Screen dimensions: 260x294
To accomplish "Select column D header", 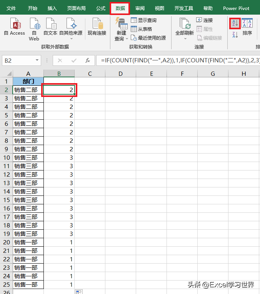I will (120, 73).
